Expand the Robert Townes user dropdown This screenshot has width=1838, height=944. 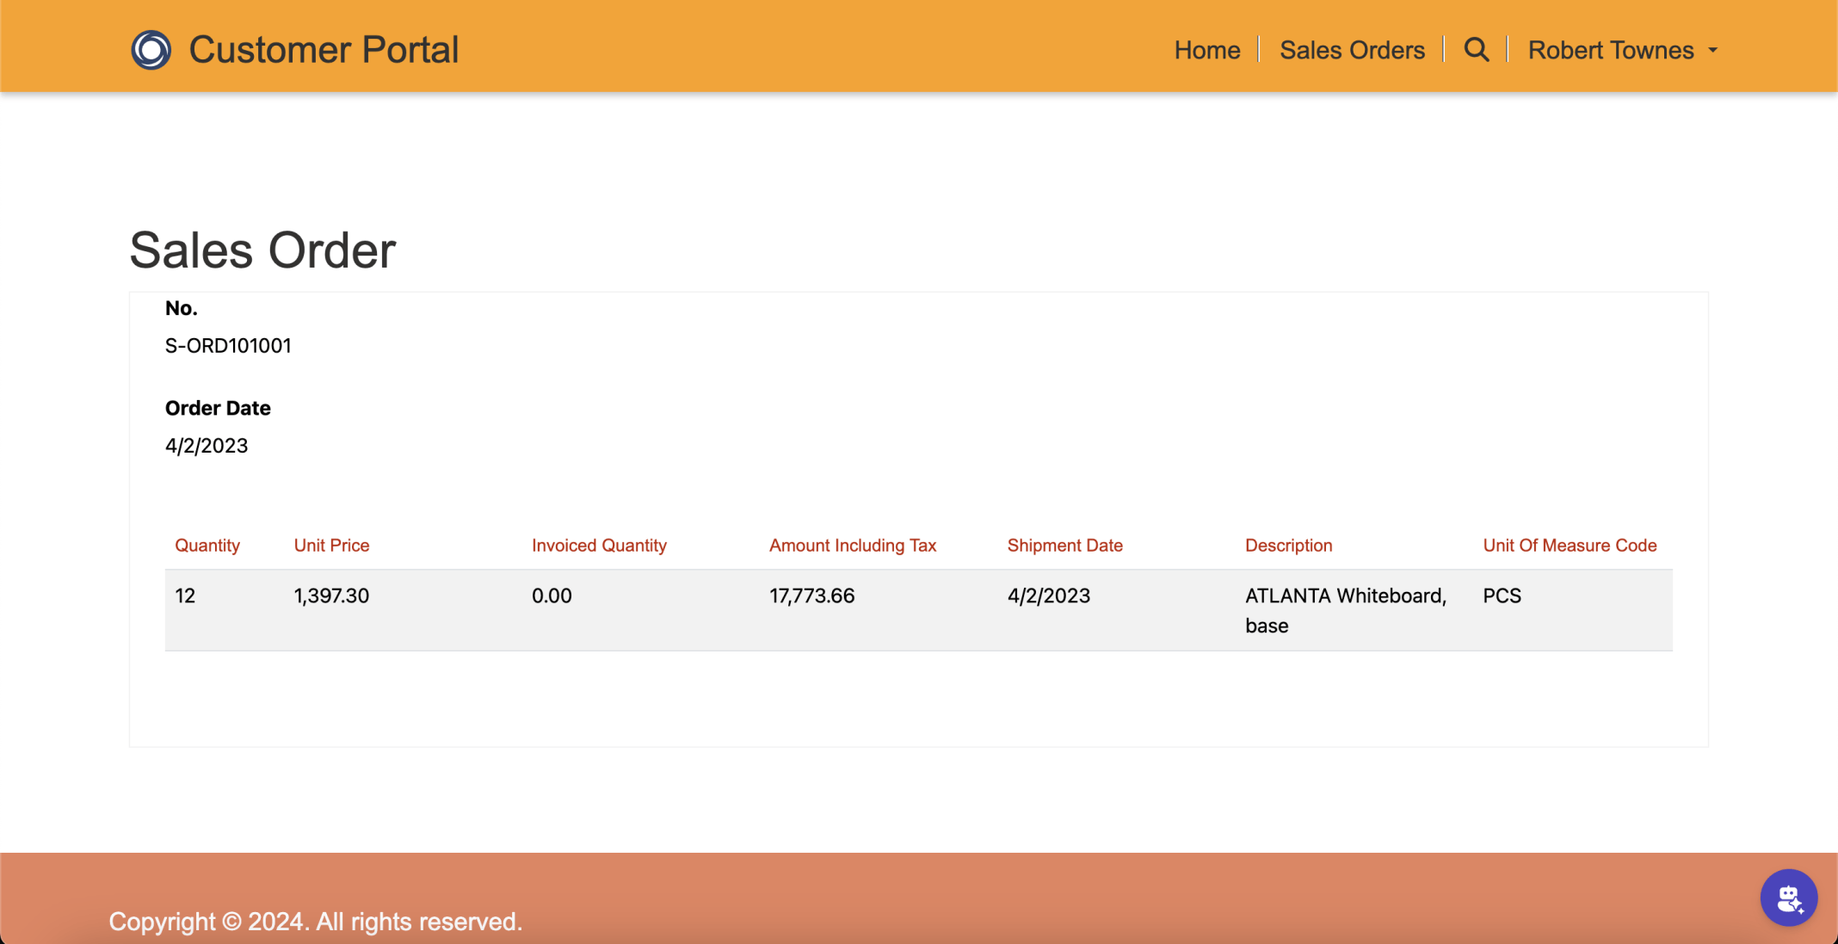tap(1610, 50)
